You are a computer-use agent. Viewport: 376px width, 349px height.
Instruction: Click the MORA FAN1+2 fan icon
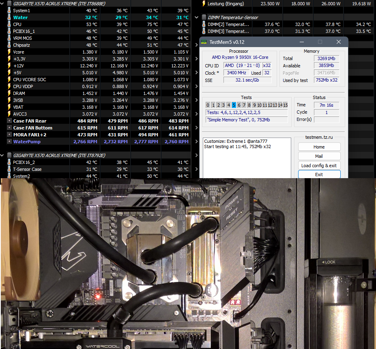(9, 134)
